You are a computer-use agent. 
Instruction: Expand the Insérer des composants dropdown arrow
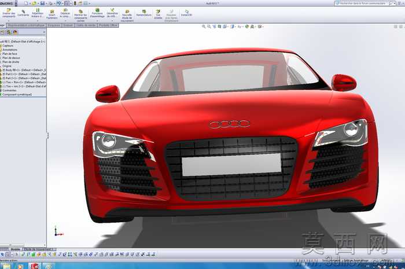tap(9, 21)
